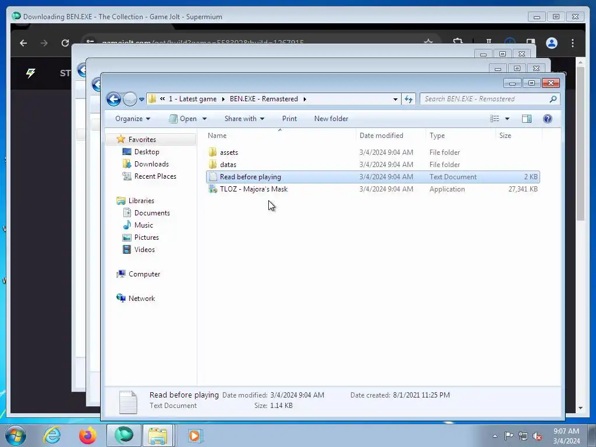Click the browser Reload button in Supermium
The image size is (596, 447).
coord(65,43)
